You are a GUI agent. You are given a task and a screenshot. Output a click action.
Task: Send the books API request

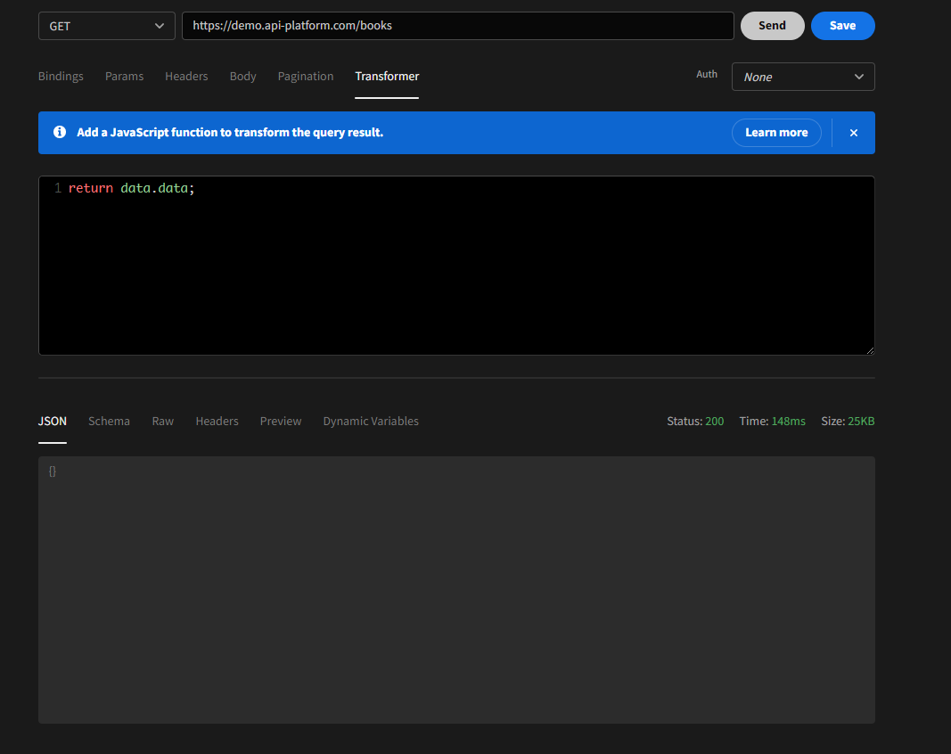772,26
